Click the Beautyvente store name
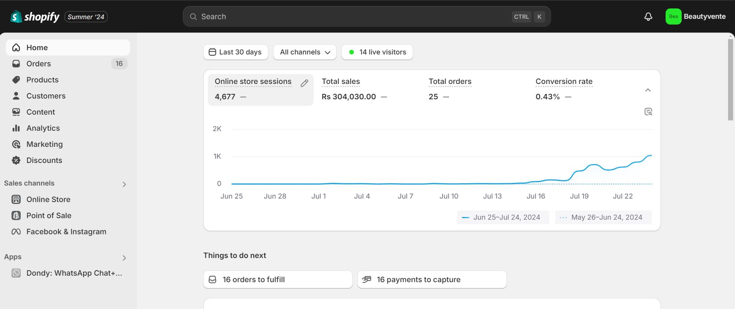The image size is (735, 309). click(x=705, y=16)
